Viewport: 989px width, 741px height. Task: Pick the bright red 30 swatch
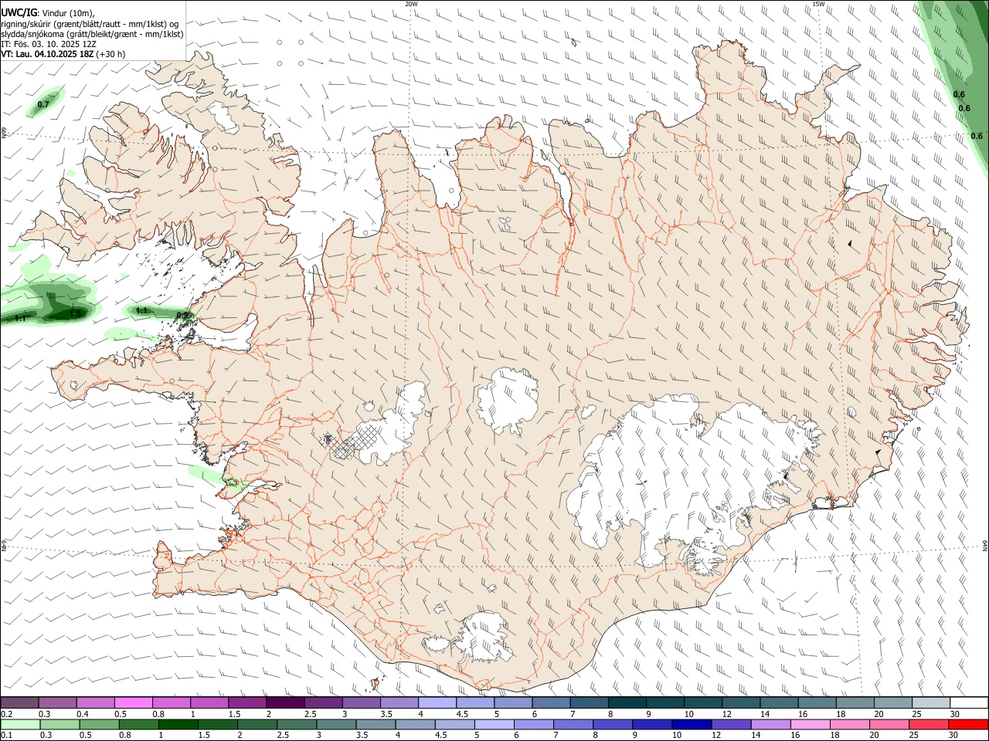pyautogui.click(x=969, y=725)
